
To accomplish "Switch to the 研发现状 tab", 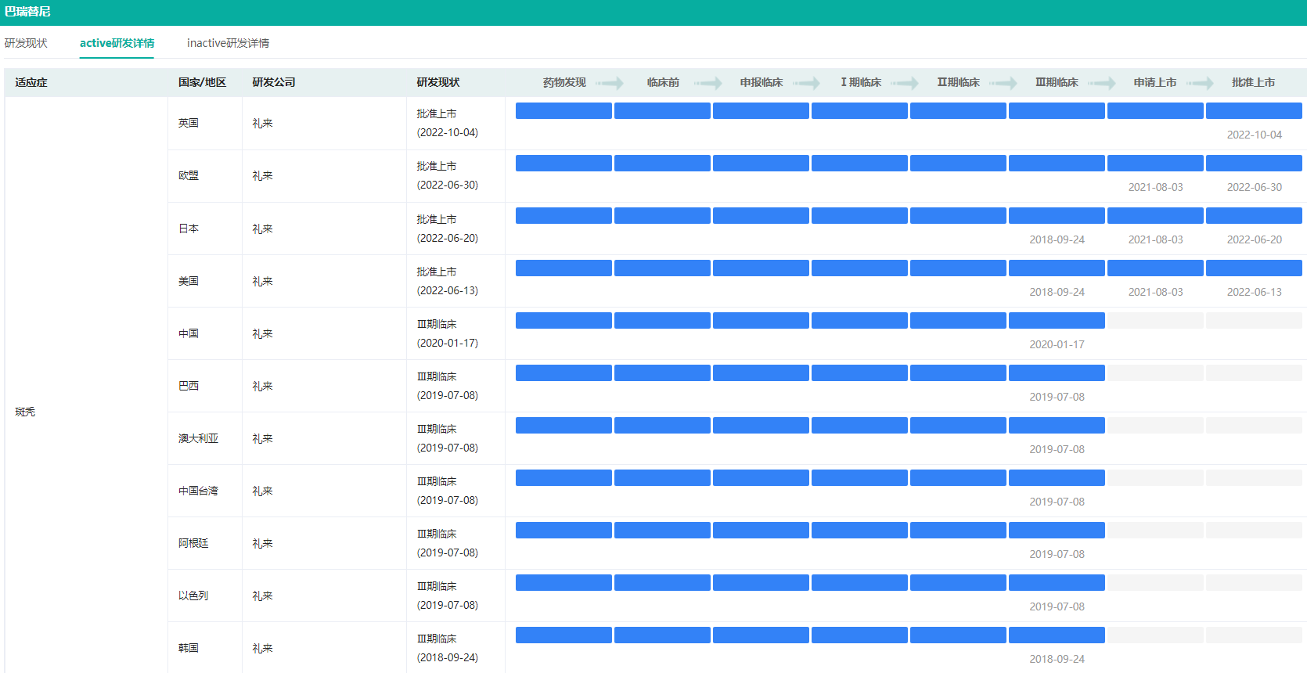I will point(26,43).
